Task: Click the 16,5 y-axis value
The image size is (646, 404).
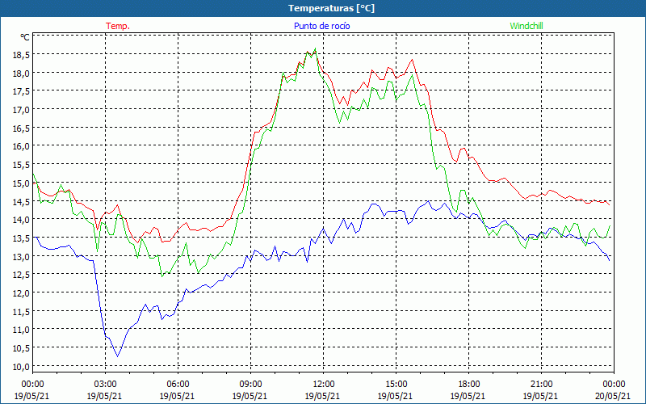Action: click(x=22, y=128)
